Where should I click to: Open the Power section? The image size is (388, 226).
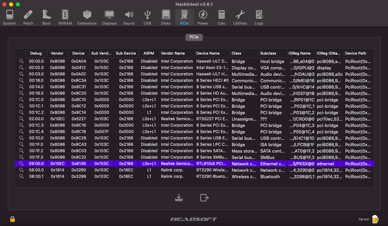203,18
